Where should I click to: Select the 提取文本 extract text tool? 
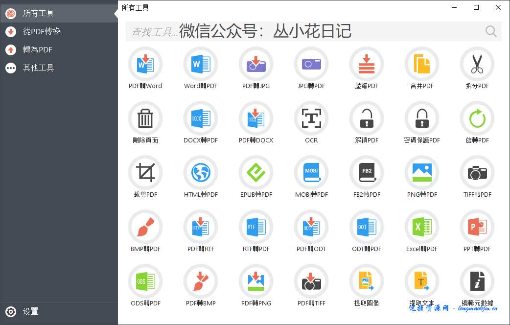click(x=422, y=281)
